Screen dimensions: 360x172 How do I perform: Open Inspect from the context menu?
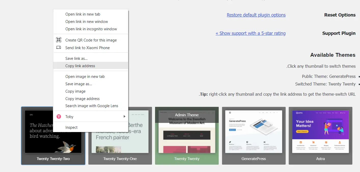pos(72,127)
